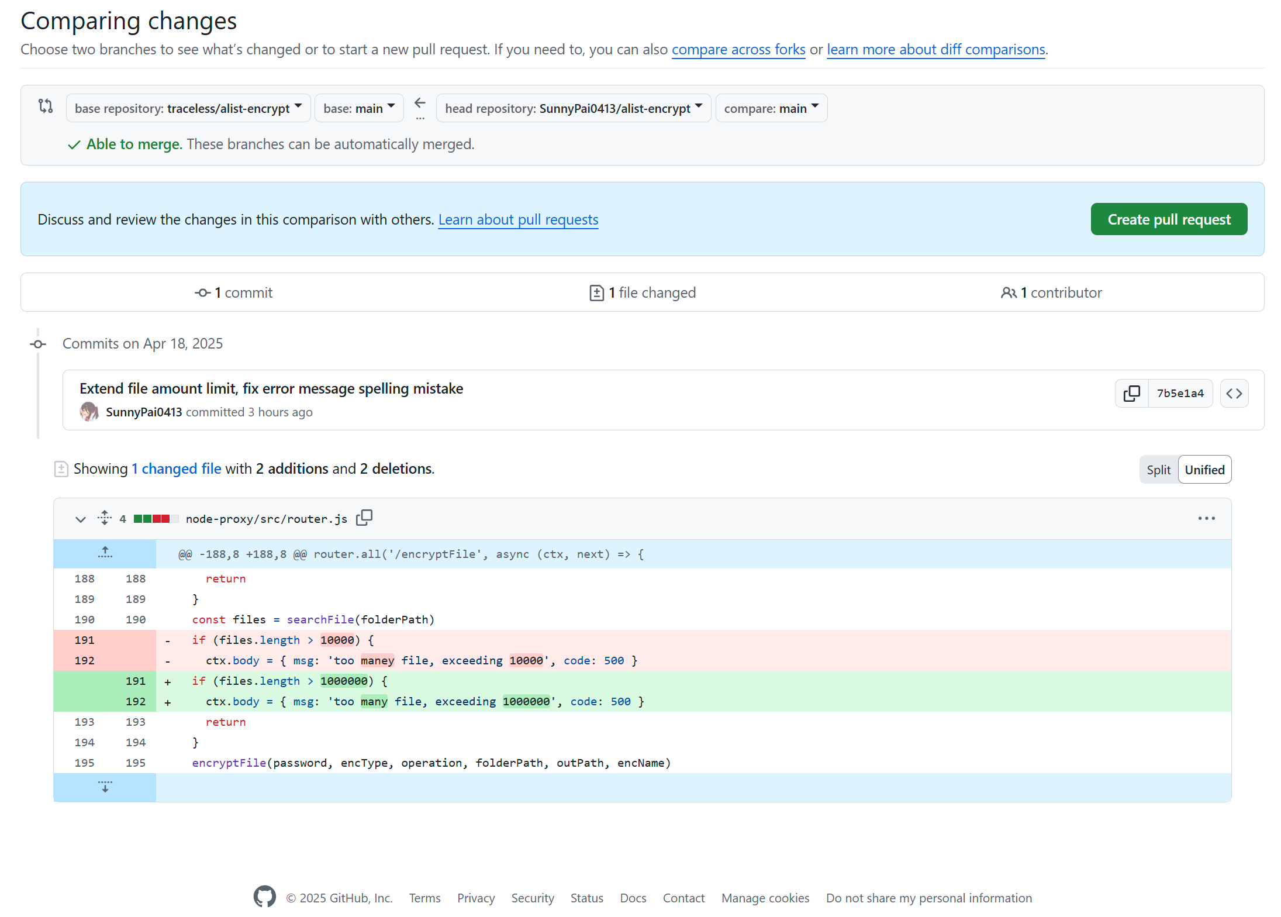This screenshot has height=917, width=1281.
Task: Click the GitHub logo in footer
Action: click(265, 897)
